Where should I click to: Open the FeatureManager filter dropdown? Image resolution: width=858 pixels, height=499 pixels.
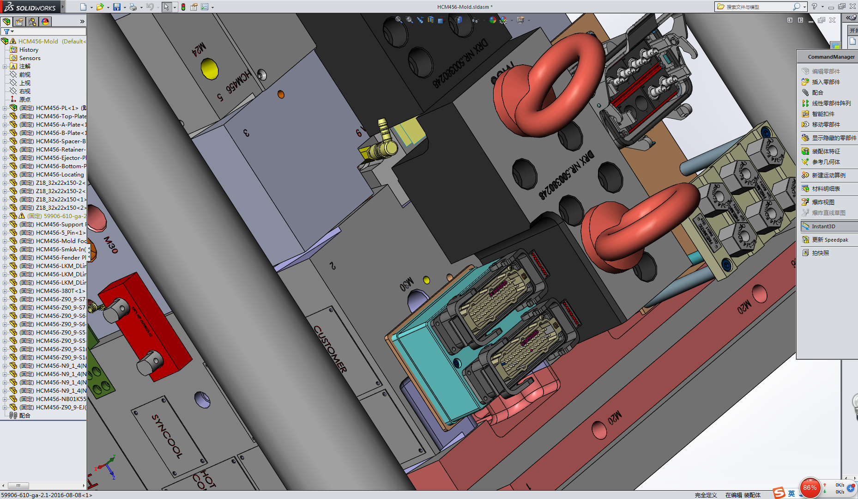coord(12,31)
